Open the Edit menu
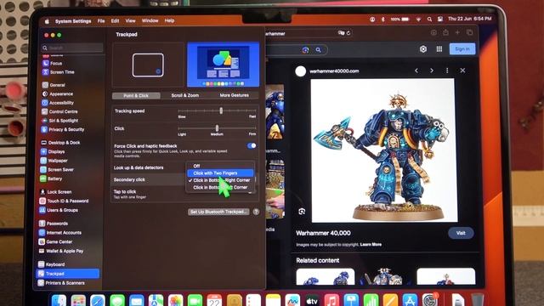Image resolution: width=544 pixels, height=306 pixels. (x=116, y=20)
